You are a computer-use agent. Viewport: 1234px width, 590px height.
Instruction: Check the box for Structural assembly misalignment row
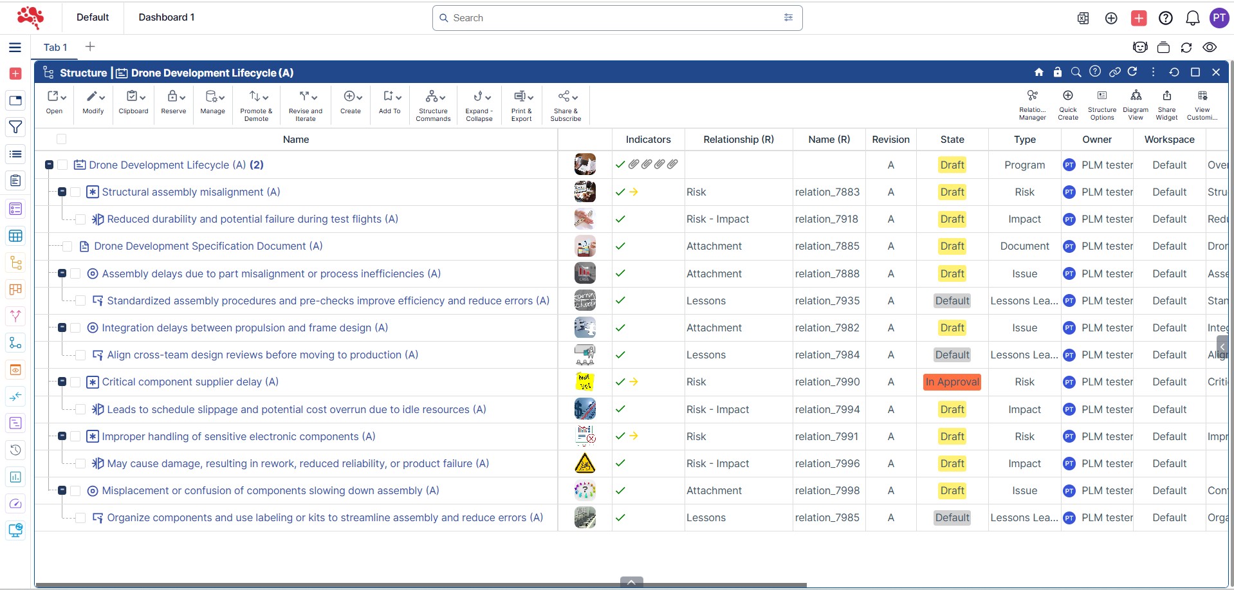click(75, 192)
